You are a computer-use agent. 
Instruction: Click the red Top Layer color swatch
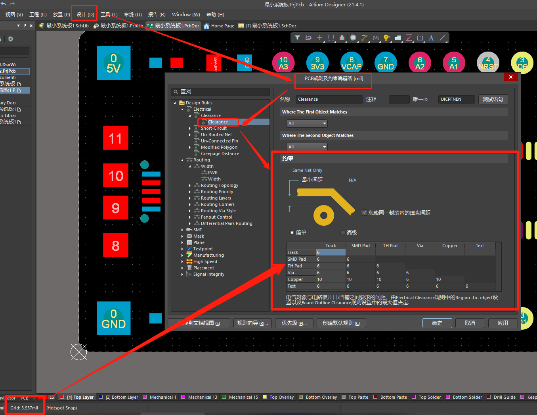pos(62,397)
